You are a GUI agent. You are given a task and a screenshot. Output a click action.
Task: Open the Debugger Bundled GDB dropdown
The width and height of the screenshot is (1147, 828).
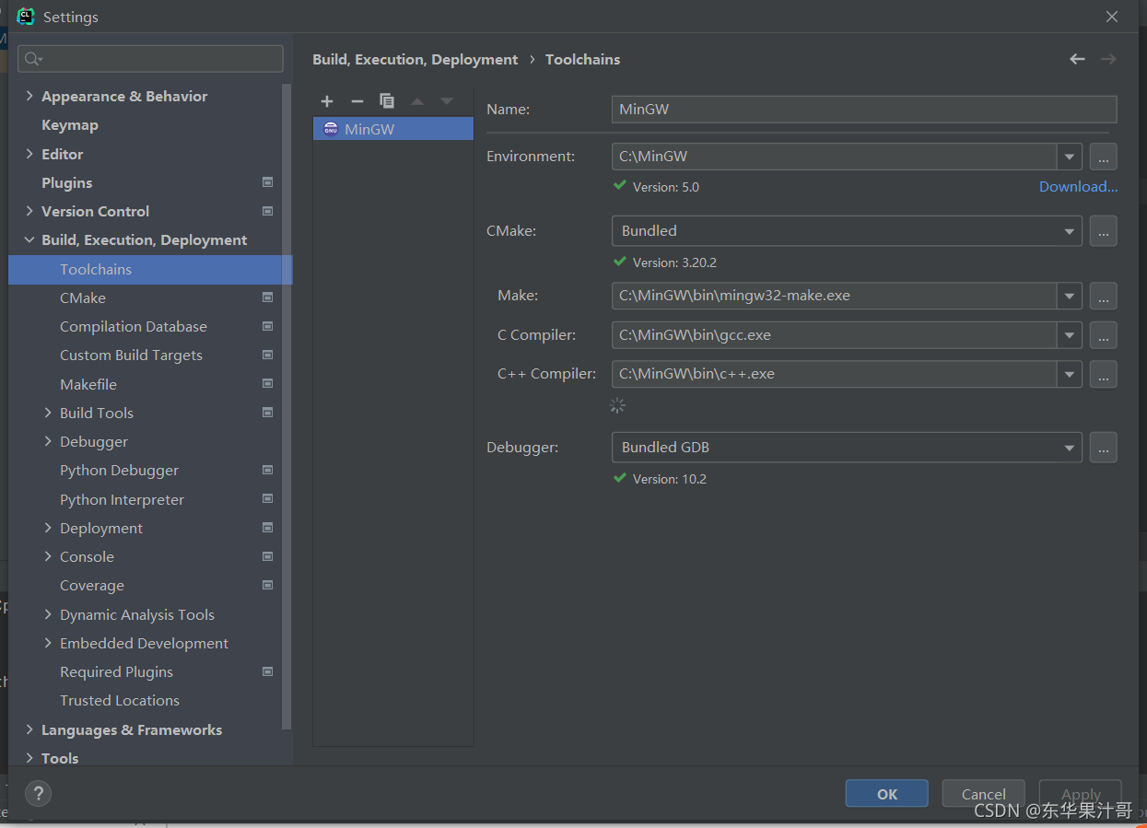[1069, 448]
